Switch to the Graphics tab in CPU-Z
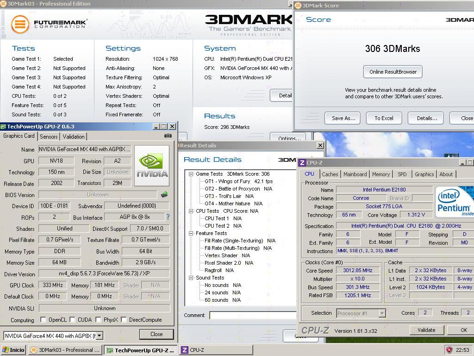Image resolution: width=474 pixels, height=356 pixels. [x=424, y=174]
